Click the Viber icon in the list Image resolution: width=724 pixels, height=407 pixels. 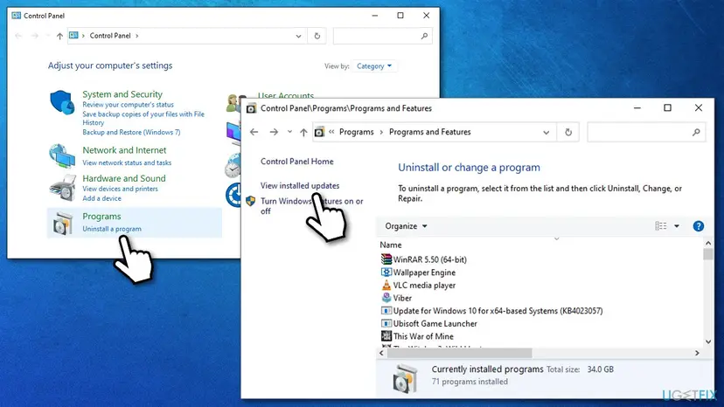click(386, 298)
